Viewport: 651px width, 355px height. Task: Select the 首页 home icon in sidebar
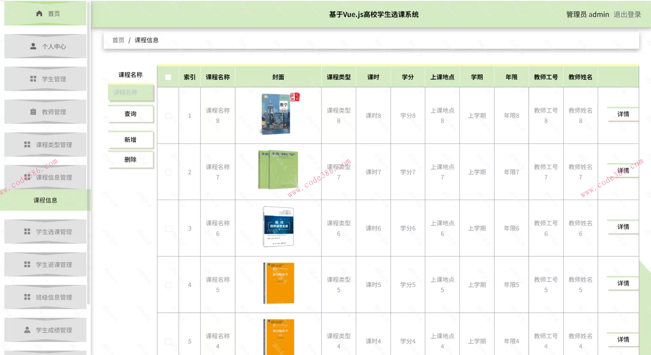tap(39, 13)
